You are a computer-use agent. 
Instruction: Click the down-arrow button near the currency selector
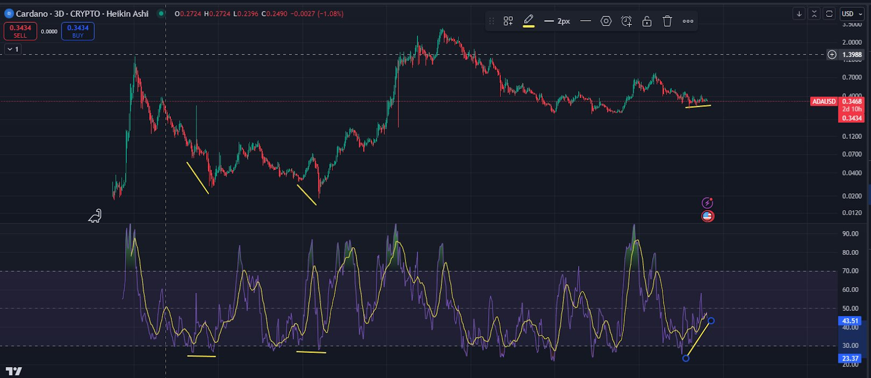(799, 14)
